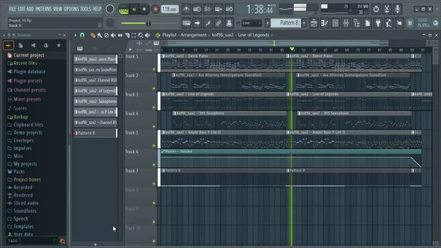
Task: Click the TAGS button in browser
Action: tap(12, 241)
